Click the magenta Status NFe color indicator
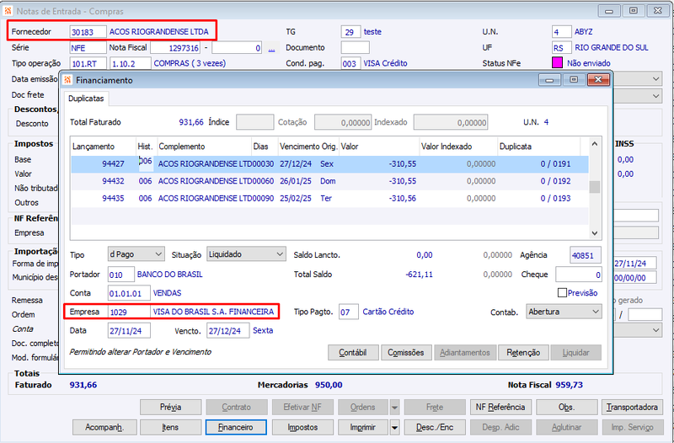The image size is (674, 443). pos(557,62)
